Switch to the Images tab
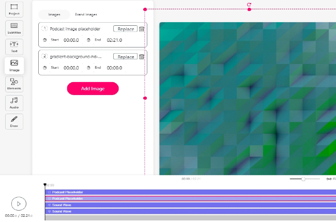Viewport: 336px width, 222px height. point(54,14)
